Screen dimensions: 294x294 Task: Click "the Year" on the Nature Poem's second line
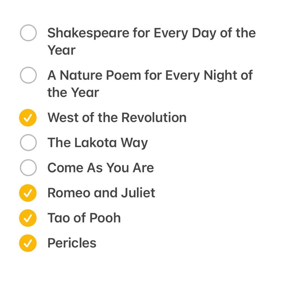coord(73,92)
